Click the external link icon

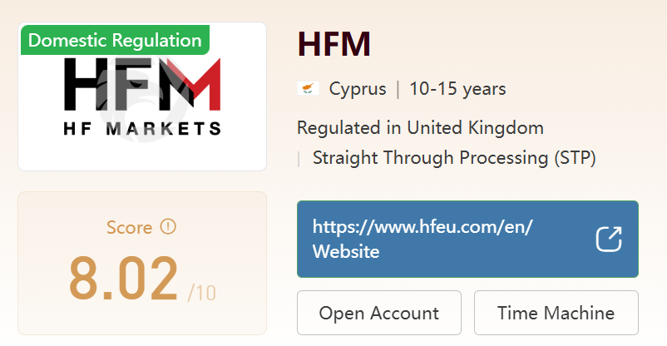pos(609,239)
